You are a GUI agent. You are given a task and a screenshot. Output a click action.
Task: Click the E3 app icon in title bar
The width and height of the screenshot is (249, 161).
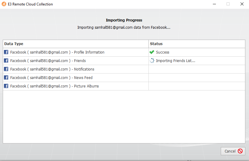click(x=4, y=4)
